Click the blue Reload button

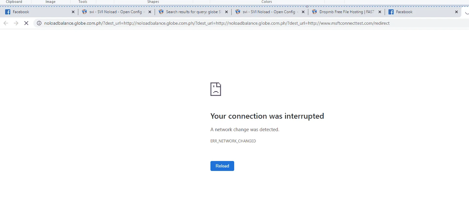coord(222,166)
